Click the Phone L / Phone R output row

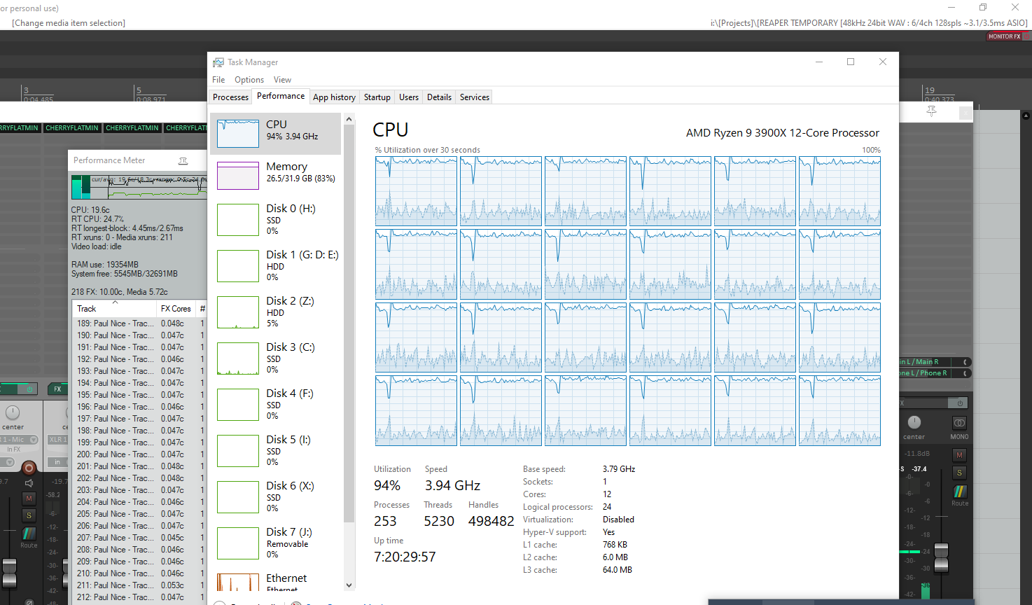[934, 373]
